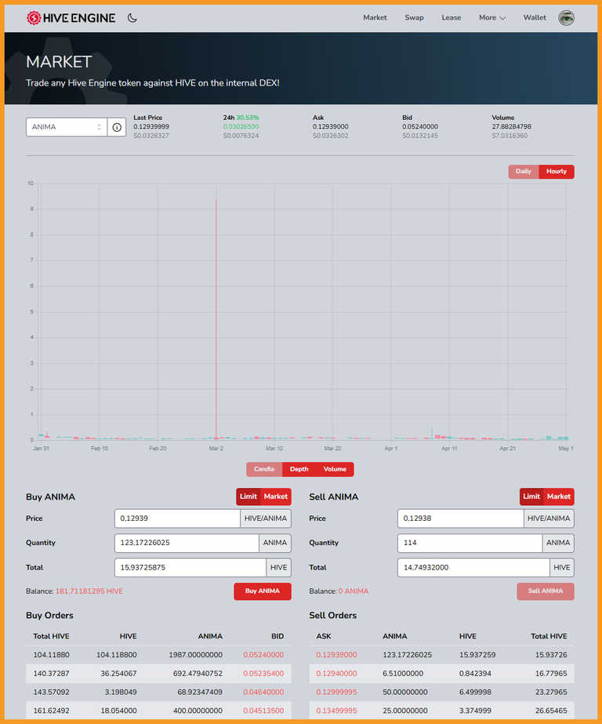The width and height of the screenshot is (602, 724).
Task: Click the 24h change 30.53% text
Action: [247, 118]
